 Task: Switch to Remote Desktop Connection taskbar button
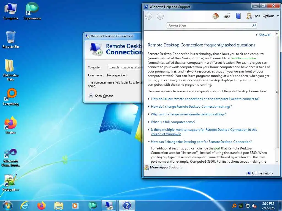click(109, 206)
